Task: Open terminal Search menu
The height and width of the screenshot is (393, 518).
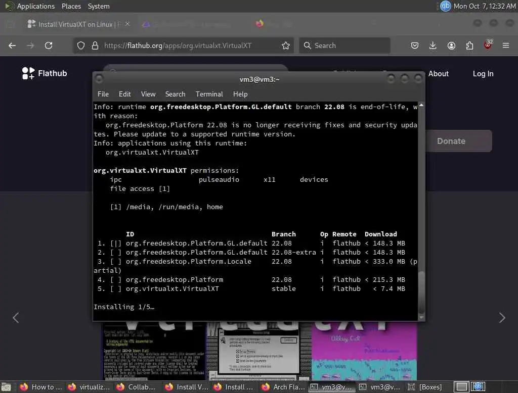Action: [x=175, y=94]
